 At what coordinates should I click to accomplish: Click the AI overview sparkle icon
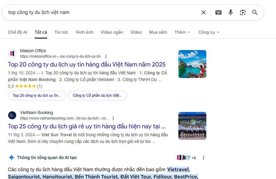coord(12,157)
